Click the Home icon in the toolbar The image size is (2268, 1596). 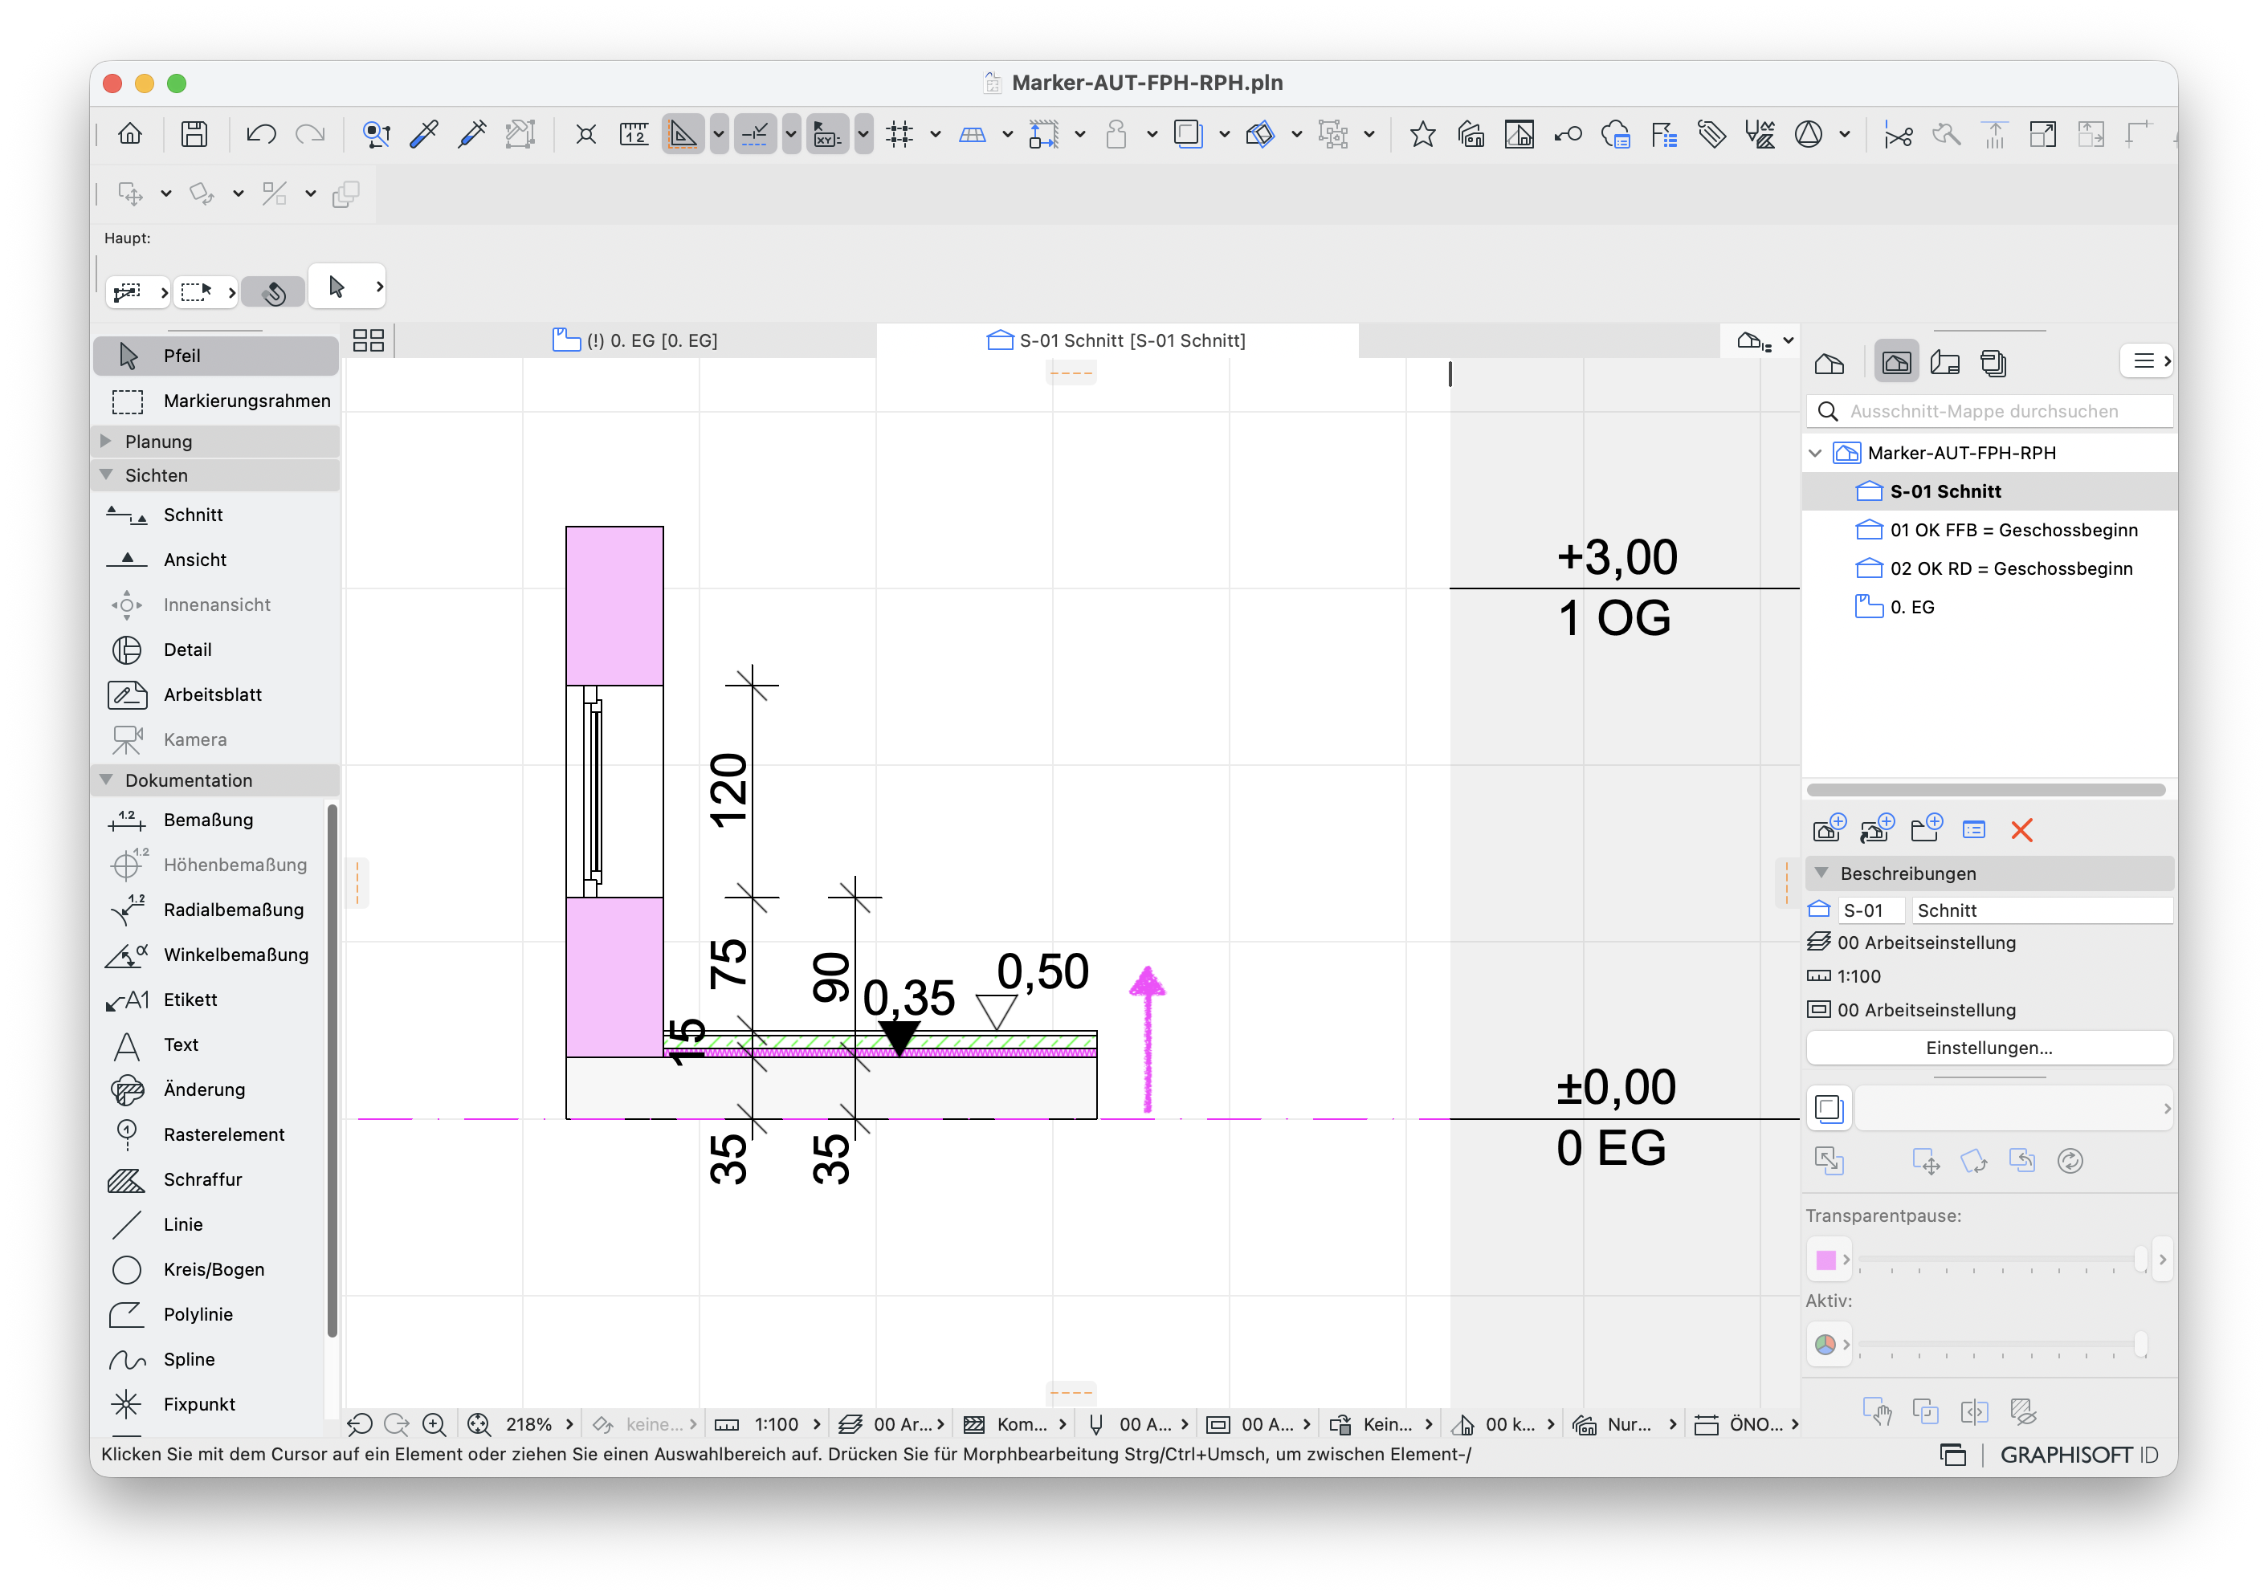130,133
